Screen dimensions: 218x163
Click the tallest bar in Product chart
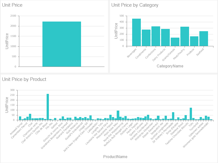48,107
